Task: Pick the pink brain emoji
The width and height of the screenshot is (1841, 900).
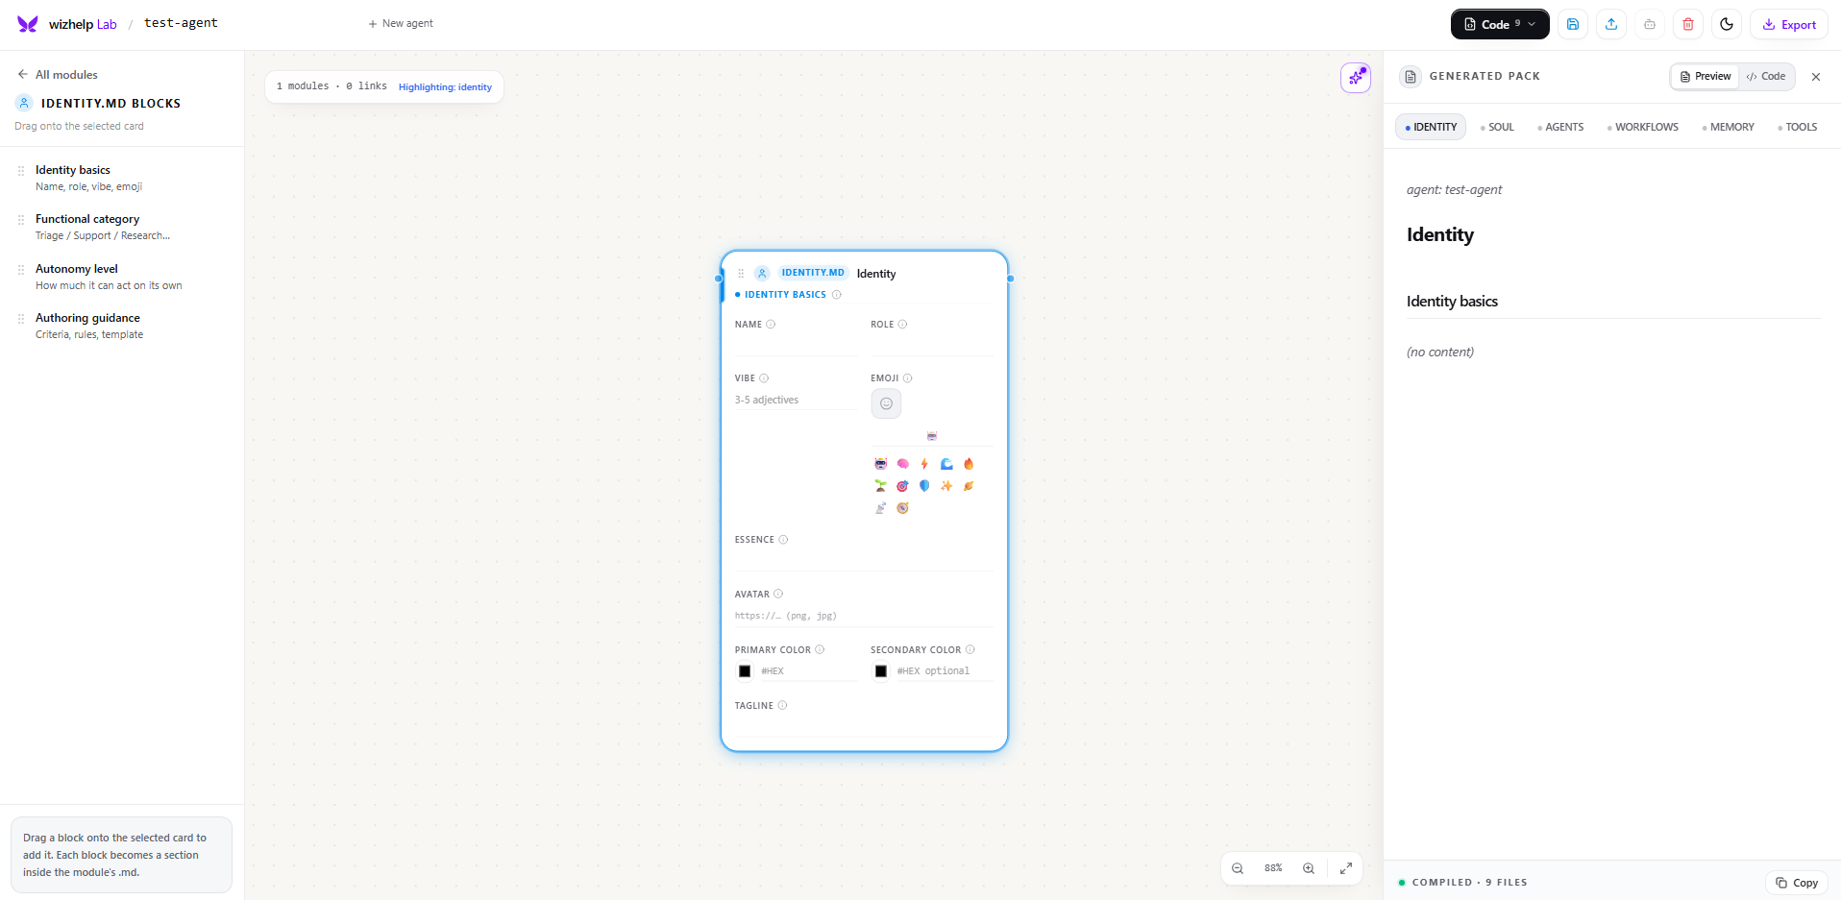Action: 902,464
